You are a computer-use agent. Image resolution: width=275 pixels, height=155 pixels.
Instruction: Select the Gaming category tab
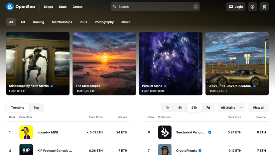(x=38, y=22)
